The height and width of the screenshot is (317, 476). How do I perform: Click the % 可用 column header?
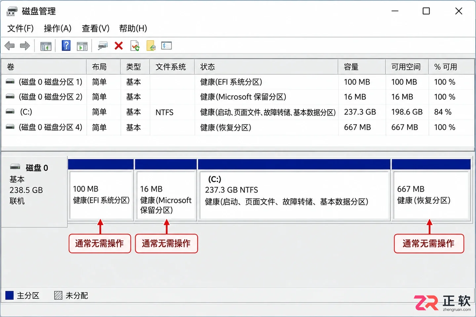tap(452, 67)
